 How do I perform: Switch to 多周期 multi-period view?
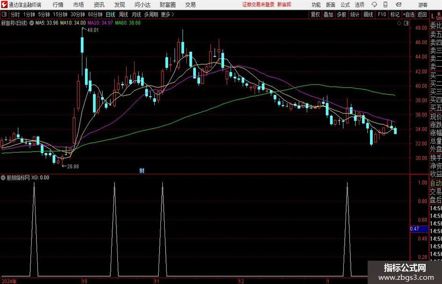pos(151,14)
